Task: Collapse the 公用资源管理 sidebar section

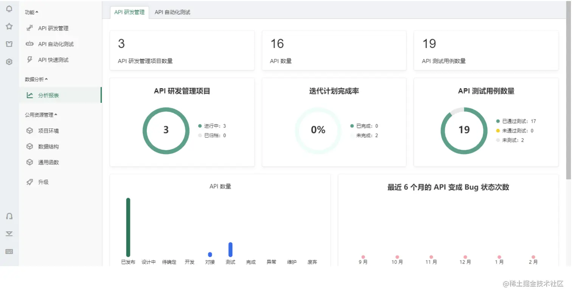Action: [x=41, y=115]
